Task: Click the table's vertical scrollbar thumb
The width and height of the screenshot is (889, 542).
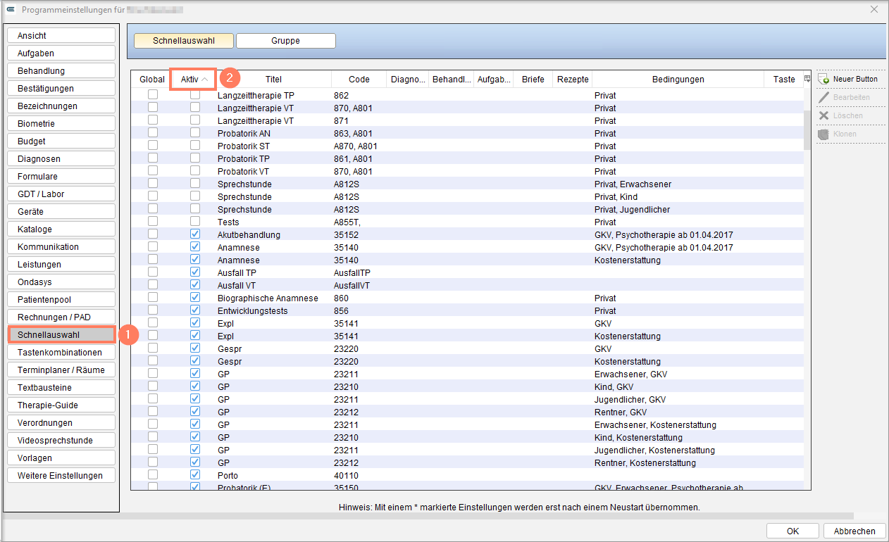Action: pos(807,130)
